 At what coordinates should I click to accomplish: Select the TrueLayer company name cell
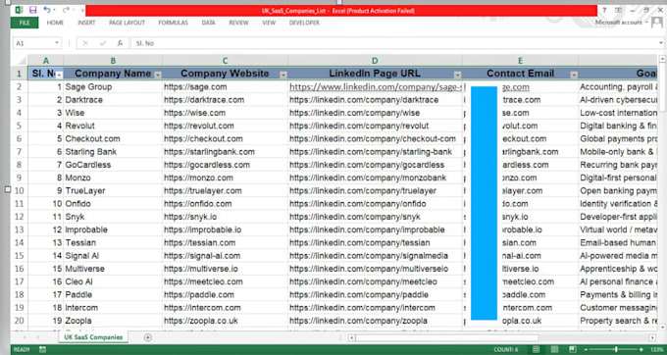[113, 191]
